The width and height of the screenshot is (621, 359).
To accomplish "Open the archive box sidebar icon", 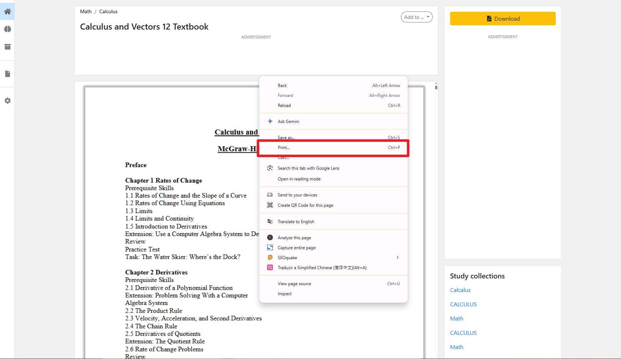I will click(7, 47).
